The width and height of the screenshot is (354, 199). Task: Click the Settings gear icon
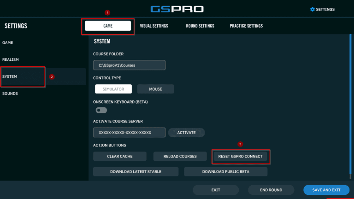(312, 9)
